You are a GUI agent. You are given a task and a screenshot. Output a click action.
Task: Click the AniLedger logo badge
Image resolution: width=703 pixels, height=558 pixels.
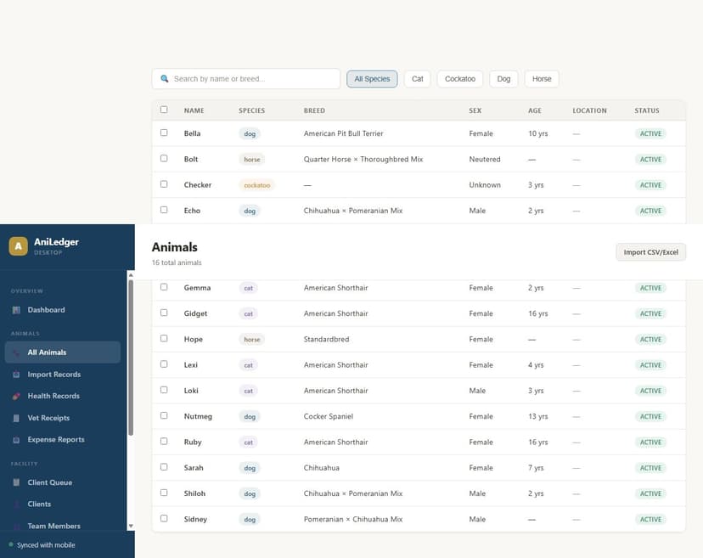click(x=18, y=246)
